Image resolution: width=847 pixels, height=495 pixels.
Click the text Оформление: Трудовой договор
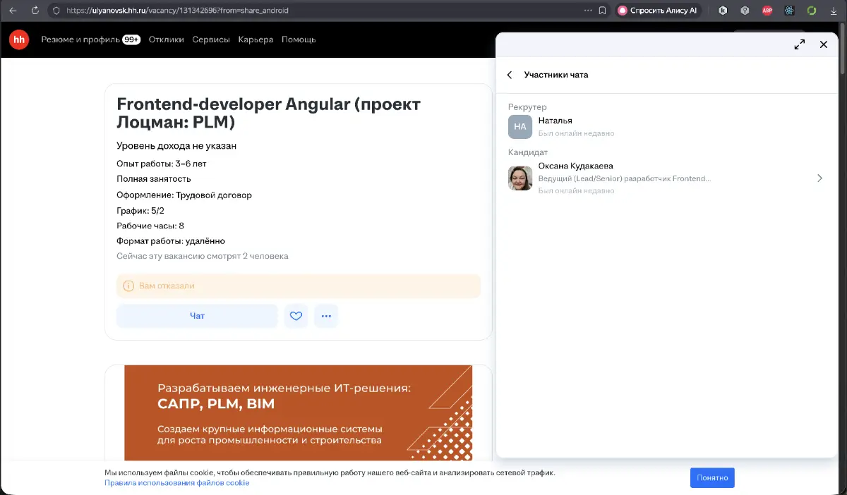[184, 195]
